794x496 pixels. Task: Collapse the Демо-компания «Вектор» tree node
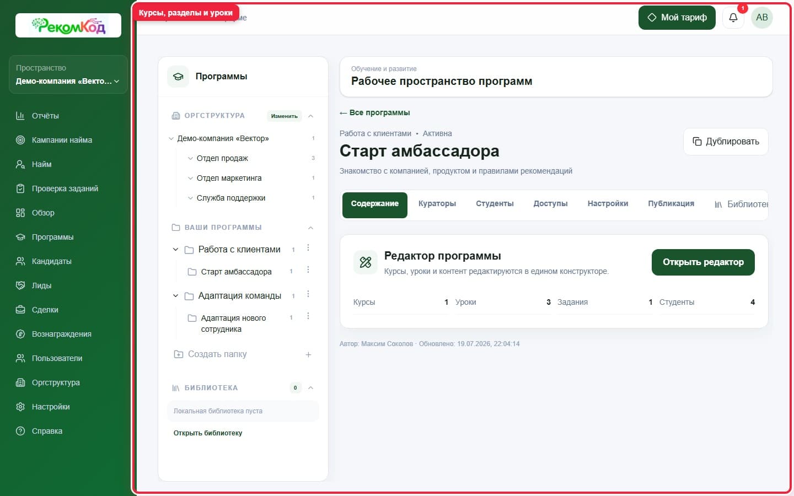tap(171, 139)
